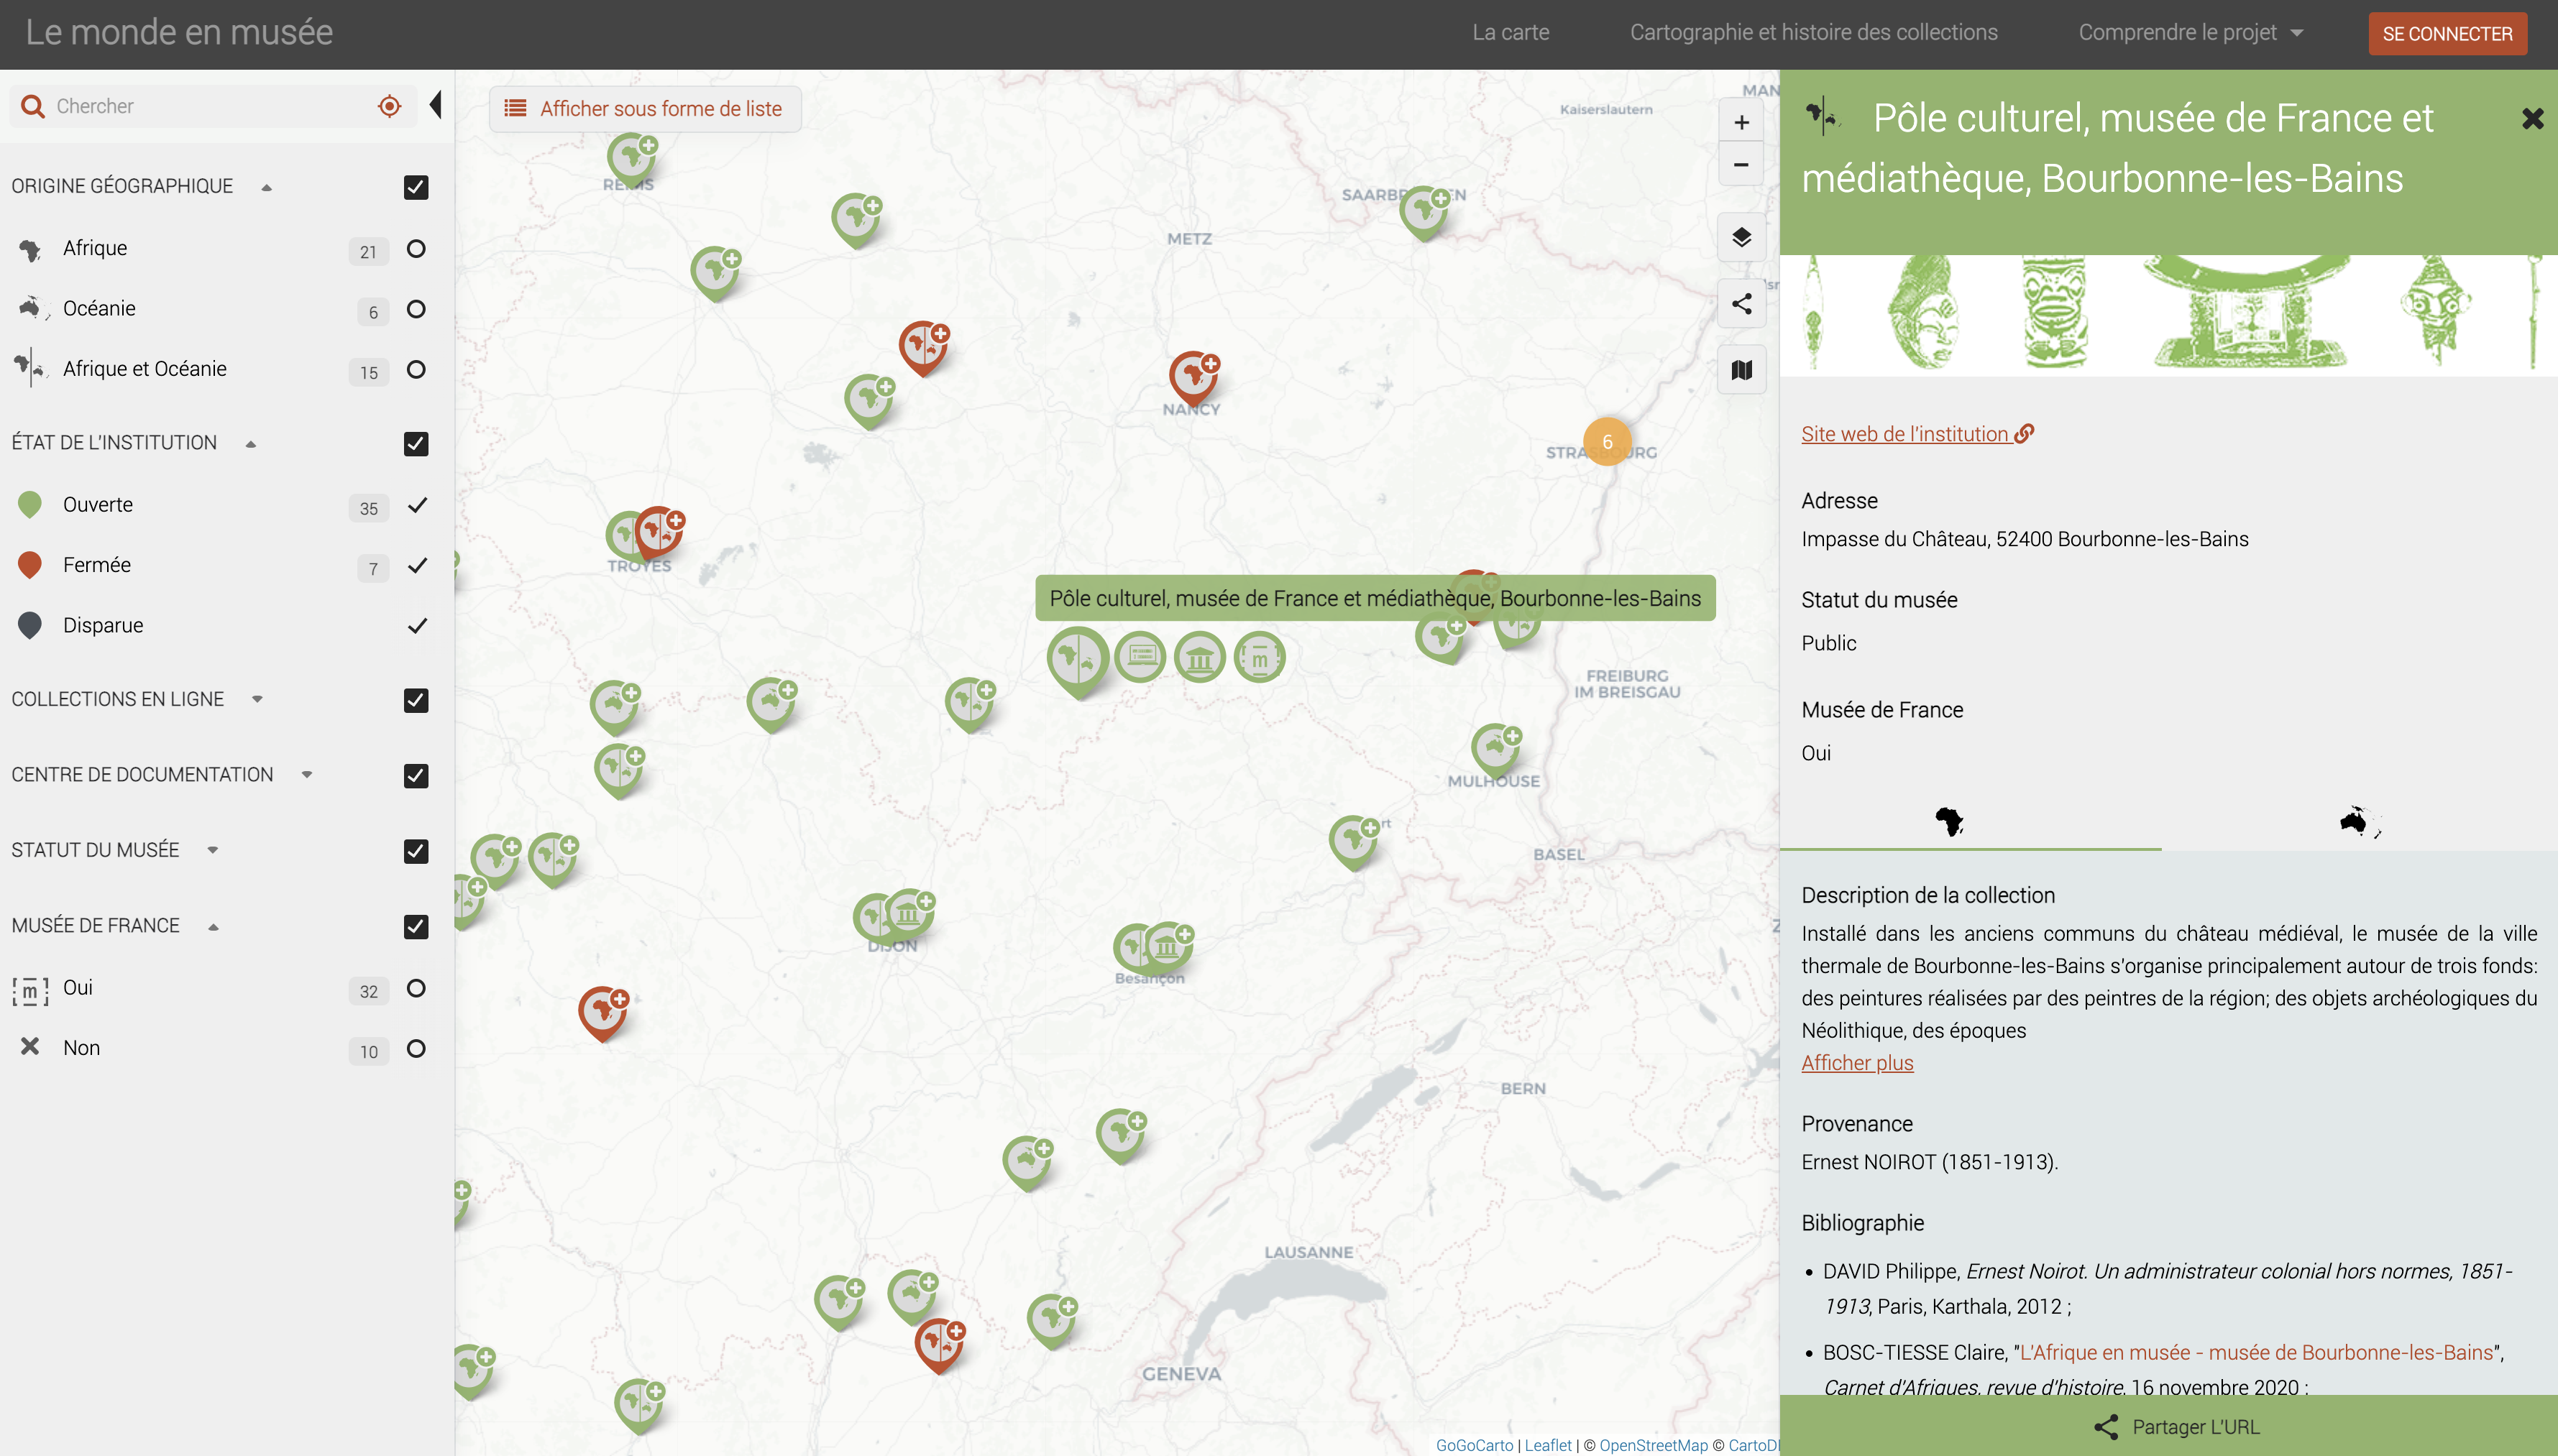The width and height of the screenshot is (2558, 1456).
Task: Toggle État de l'institution checkbox
Action: tap(416, 444)
